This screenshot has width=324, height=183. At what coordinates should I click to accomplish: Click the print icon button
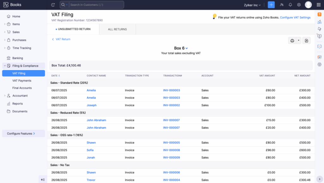[x=292, y=41]
